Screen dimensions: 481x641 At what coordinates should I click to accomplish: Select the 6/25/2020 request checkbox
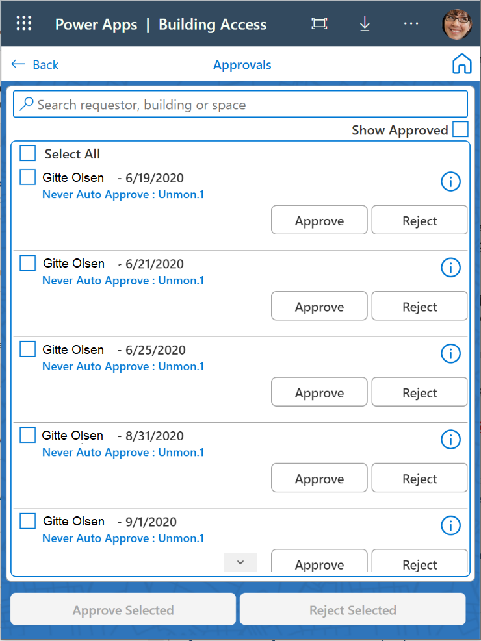28,349
